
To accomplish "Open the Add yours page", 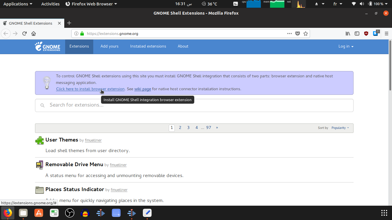I will click(x=109, y=46).
